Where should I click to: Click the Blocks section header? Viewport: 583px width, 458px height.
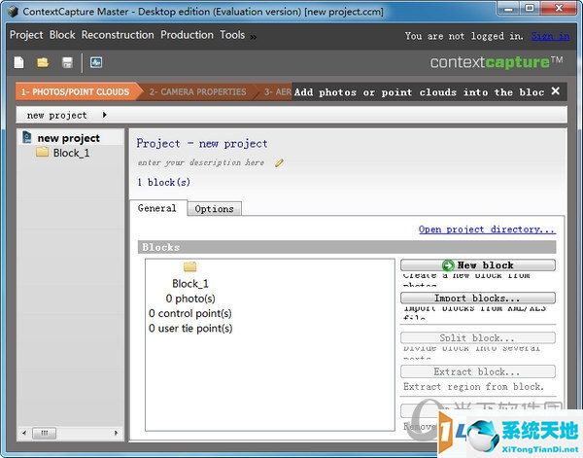point(347,247)
